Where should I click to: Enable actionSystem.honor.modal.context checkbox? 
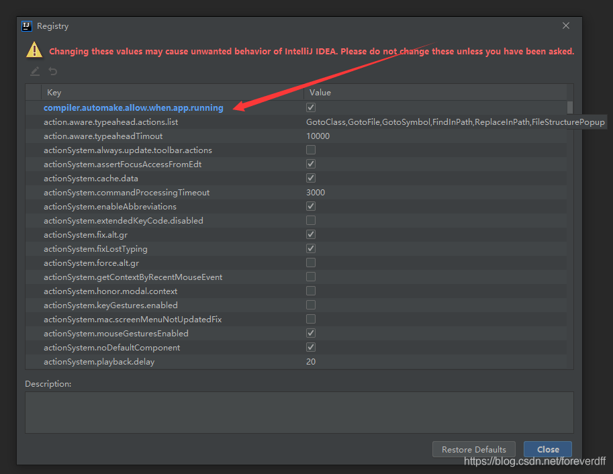[x=311, y=291]
